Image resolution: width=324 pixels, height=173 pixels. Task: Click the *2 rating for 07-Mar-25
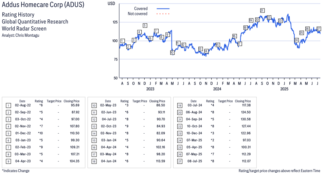(x=212, y=140)
